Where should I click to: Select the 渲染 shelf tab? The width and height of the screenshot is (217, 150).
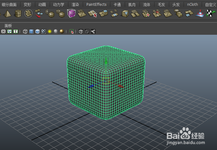(75, 5)
